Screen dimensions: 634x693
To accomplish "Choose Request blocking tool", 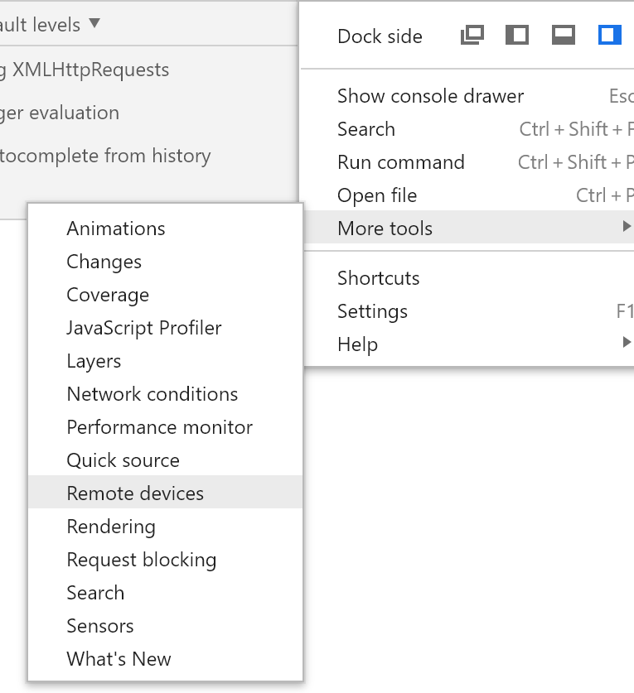I will pyautogui.click(x=142, y=560).
